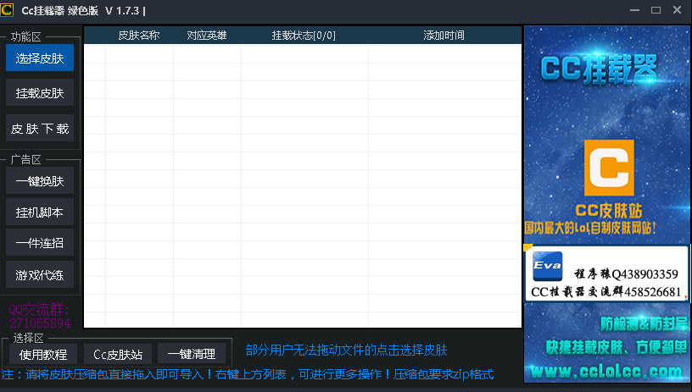Screen dimensions: 692x392
Task: Maximize the Cc挂载器 window
Action: [x=656, y=9]
